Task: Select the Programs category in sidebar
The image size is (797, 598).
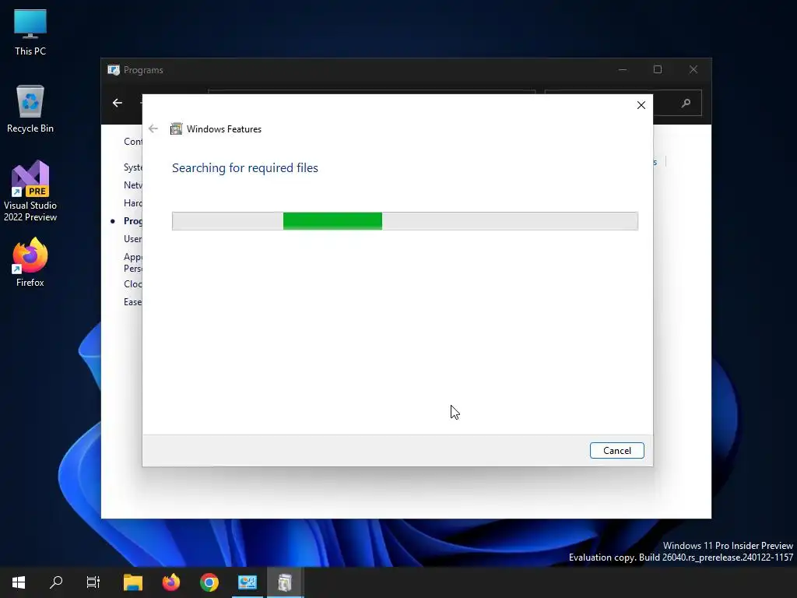Action: pos(132,221)
